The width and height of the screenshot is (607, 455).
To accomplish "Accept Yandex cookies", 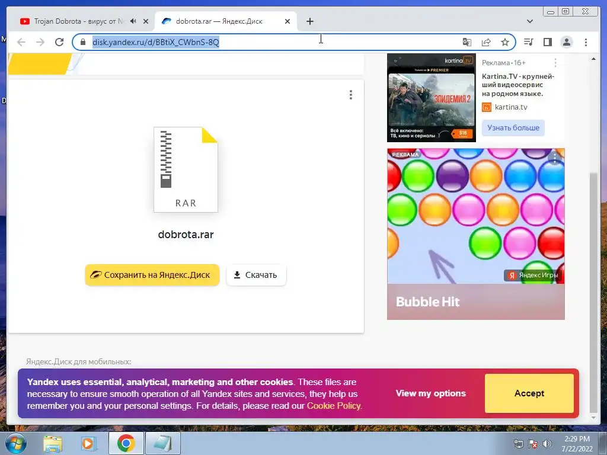I will pyautogui.click(x=529, y=393).
